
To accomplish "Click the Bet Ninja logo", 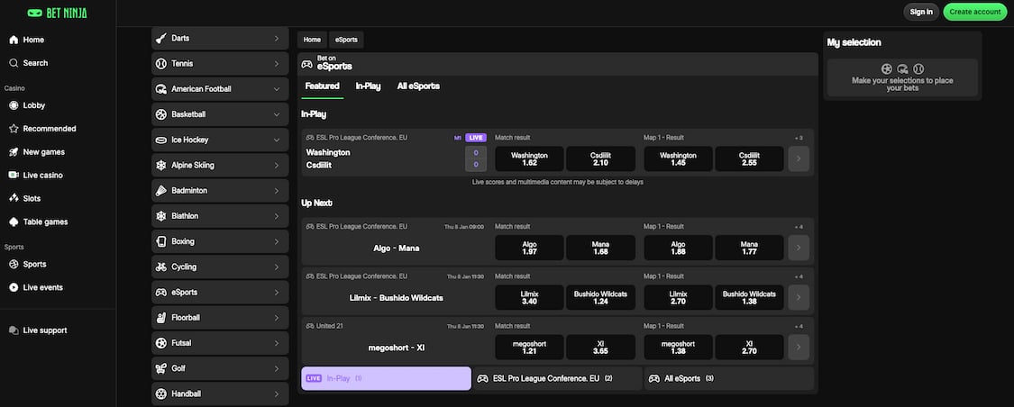I will click(x=58, y=13).
